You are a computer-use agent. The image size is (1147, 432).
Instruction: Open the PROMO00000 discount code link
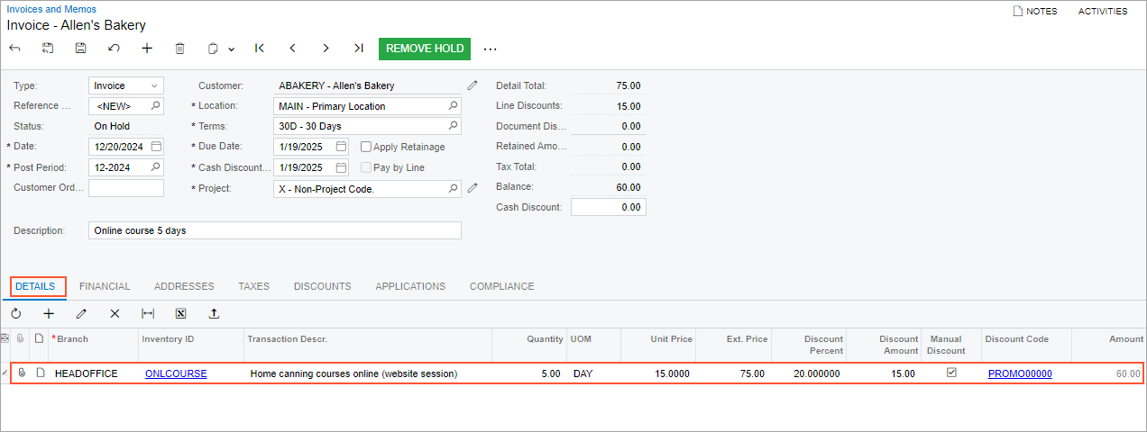point(1020,373)
